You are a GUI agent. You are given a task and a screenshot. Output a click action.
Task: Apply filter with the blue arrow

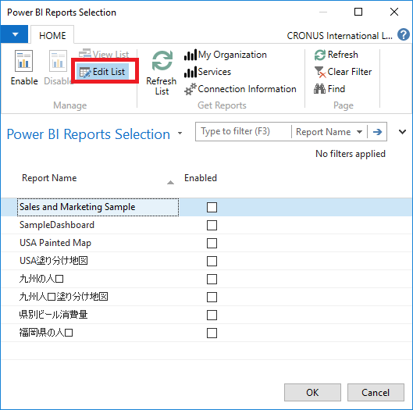(377, 131)
